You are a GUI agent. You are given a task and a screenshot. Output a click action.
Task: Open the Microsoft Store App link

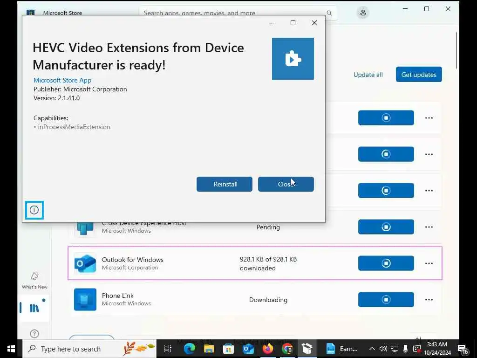tap(62, 80)
